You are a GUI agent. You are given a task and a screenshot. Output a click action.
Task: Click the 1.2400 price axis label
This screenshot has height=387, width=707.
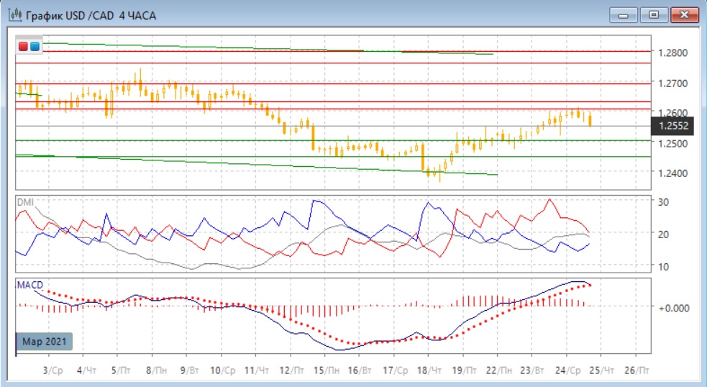click(672, 173)
